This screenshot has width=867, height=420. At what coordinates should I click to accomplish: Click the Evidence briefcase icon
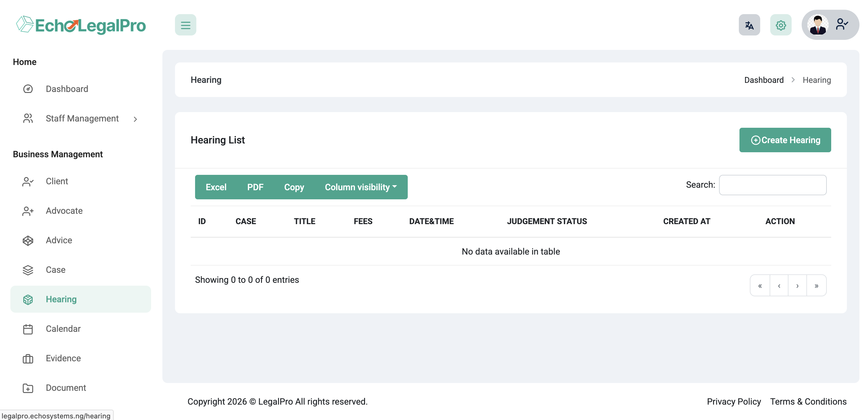28,358
